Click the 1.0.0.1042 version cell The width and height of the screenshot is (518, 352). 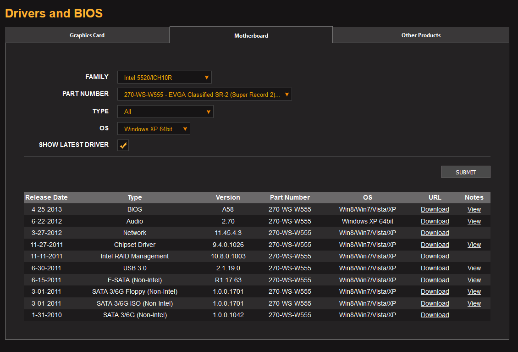click(228, 315)
